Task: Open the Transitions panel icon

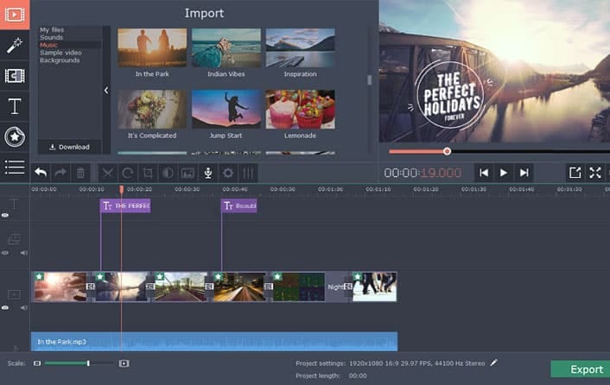Action: [x=15, y=76]
